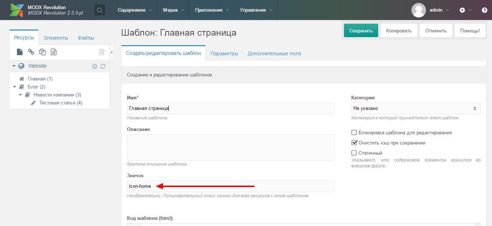The image size is (492, 226).
Task: Open the Приложения menu
Action: 212,10
